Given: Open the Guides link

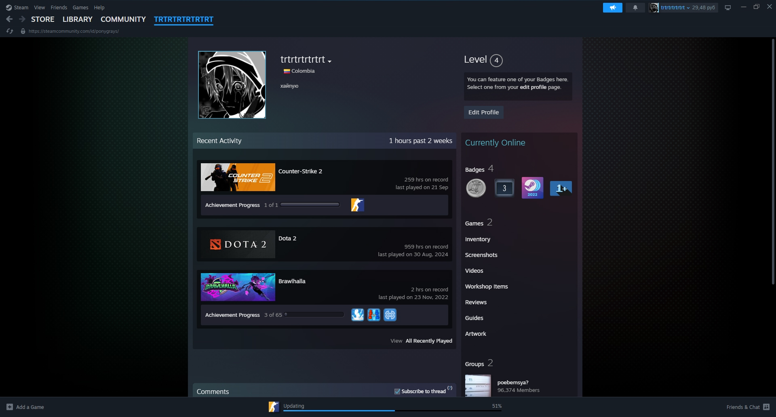Looking at the screenshot, I should coord(474,318).
